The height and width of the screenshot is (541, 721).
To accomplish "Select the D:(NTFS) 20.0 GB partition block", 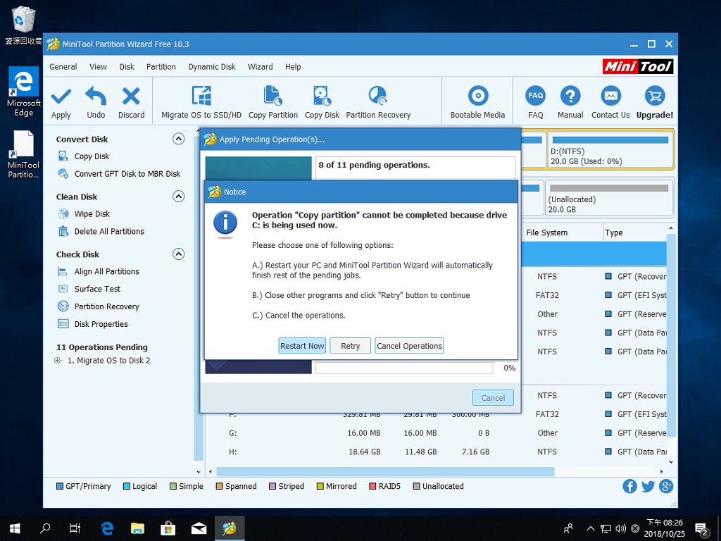I will pyautogui.click(x=610, y=150).
